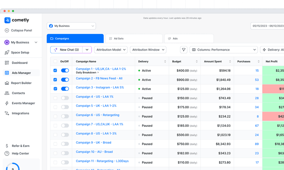The height and width of the screenshot is (170, 284).
Task: Open Campaign 5 - UK - LAA 1-2% link
Action: [x=96, y=106]
